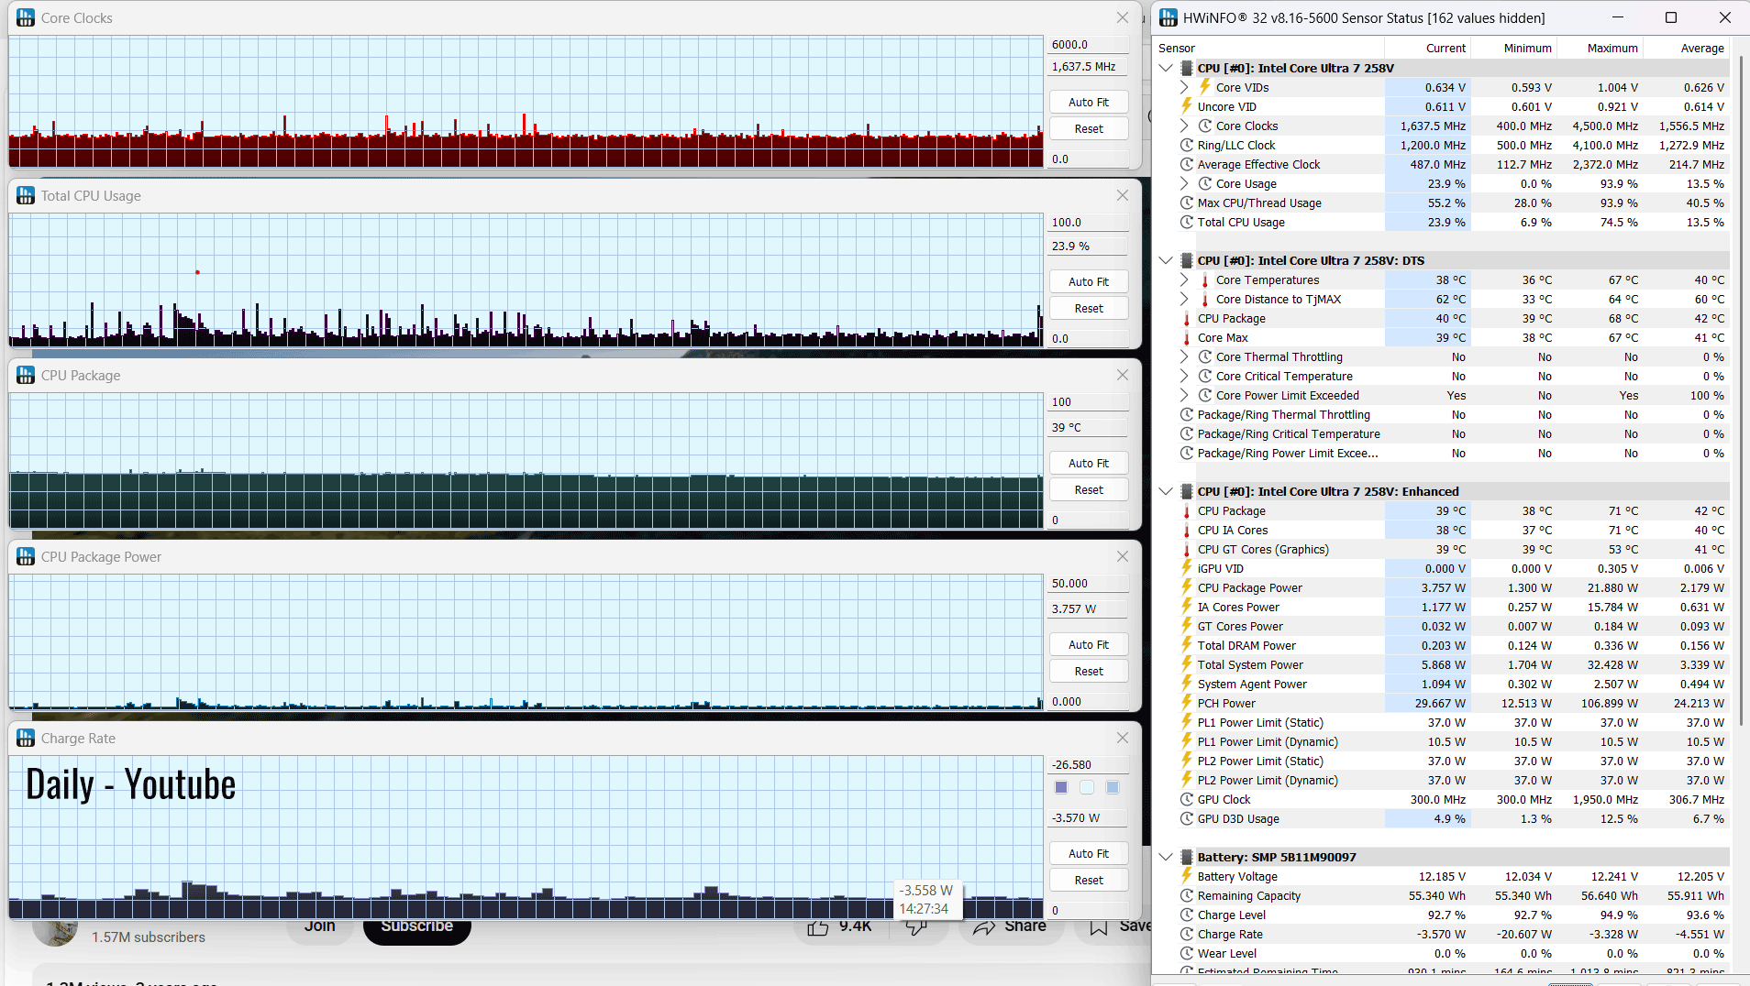The height and width of the screenshot is (986, 1750).
Task: Click Reset in CPU Package graph
Action: [x=1089, y=489]
